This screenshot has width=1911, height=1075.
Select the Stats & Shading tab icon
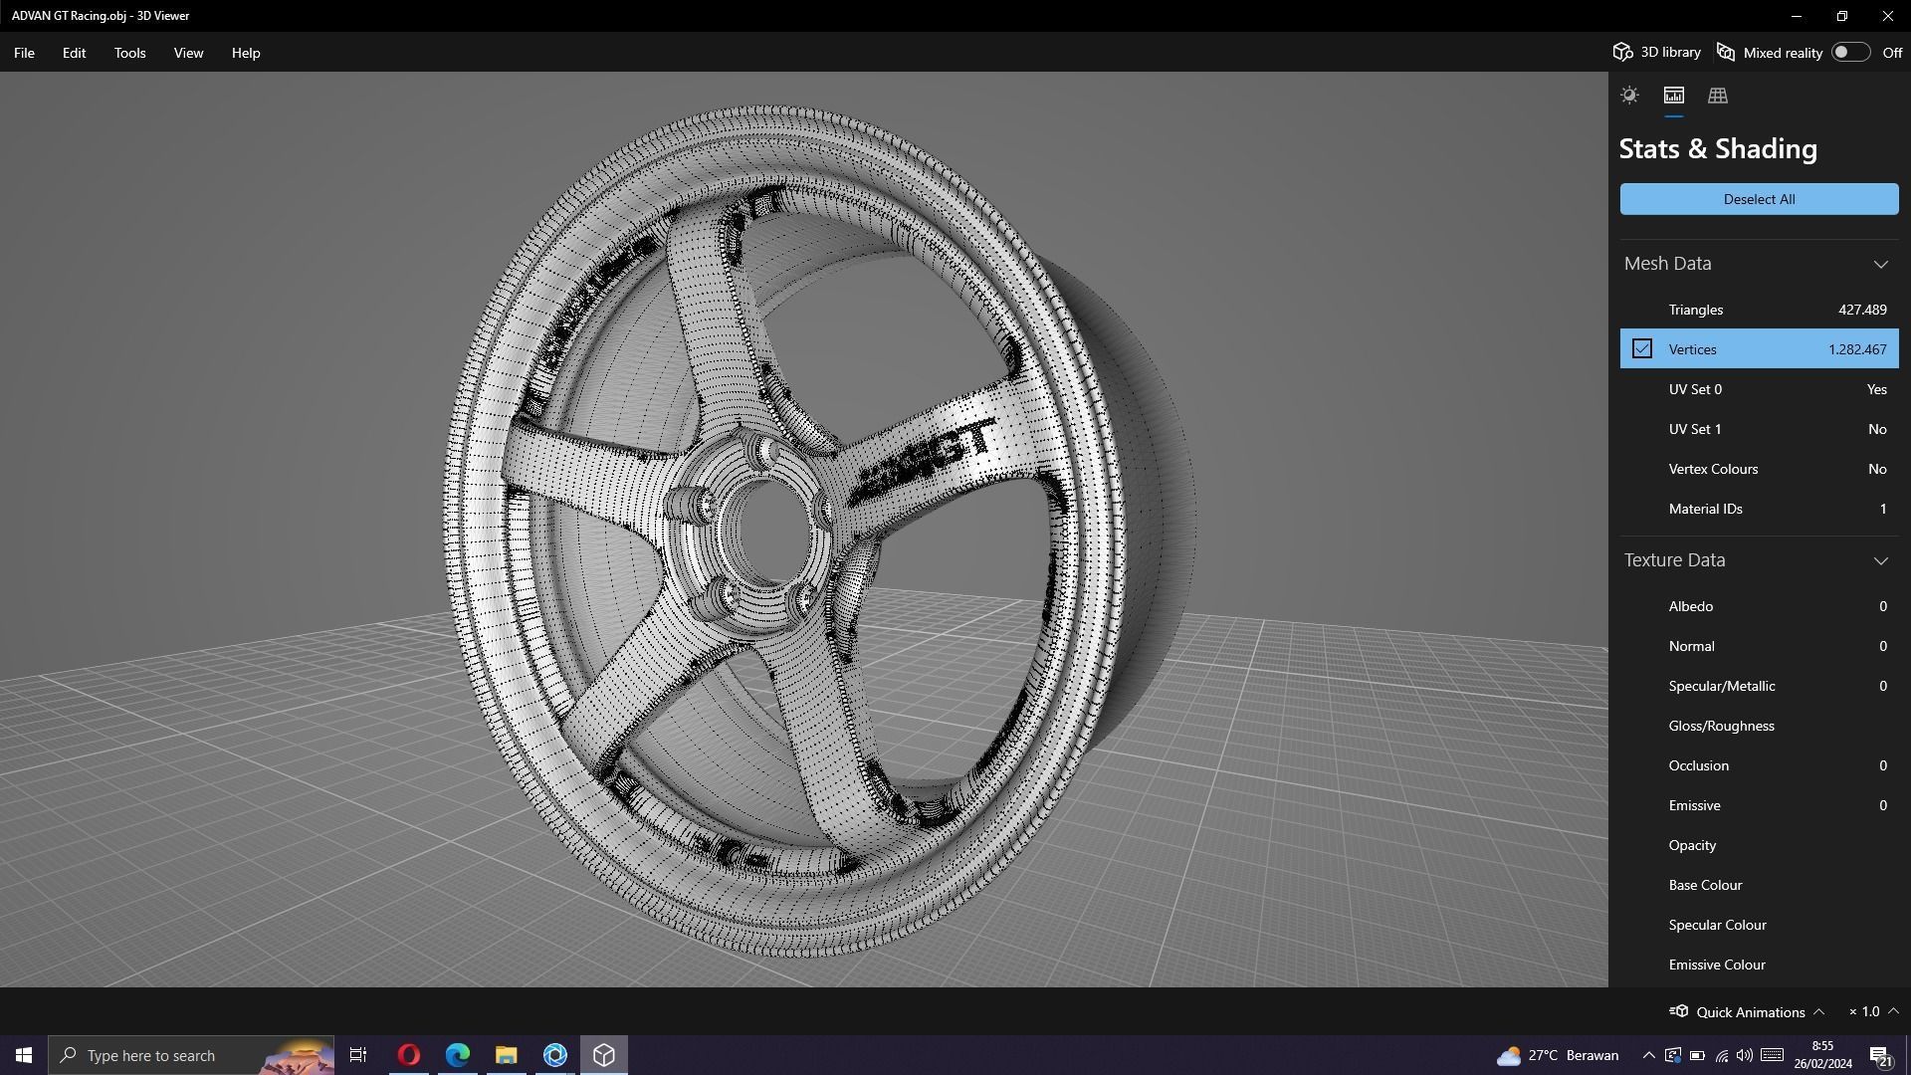(x=1673, y=96)
